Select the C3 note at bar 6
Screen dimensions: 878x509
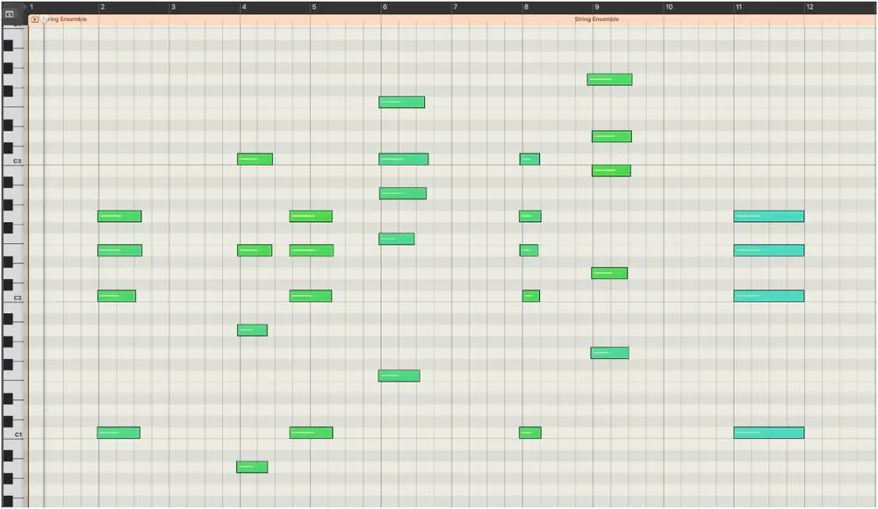click(403, 159)
